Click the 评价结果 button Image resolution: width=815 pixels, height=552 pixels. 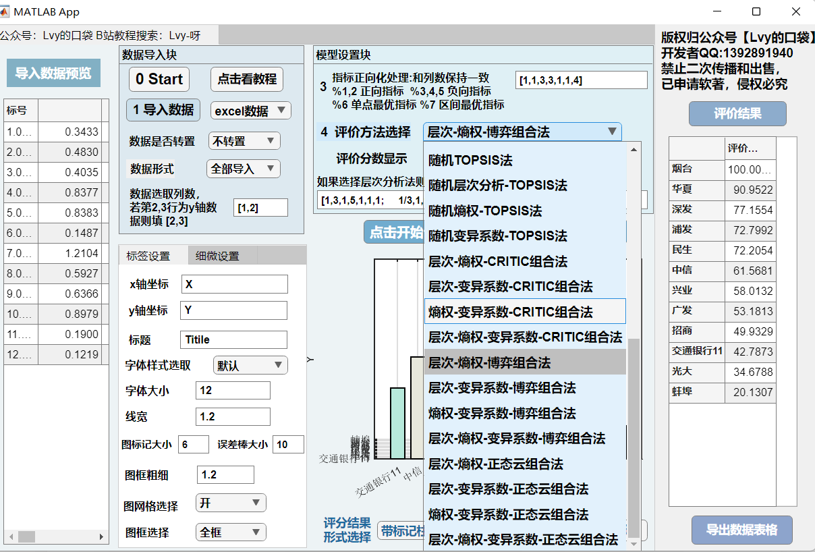pos(737,114)
